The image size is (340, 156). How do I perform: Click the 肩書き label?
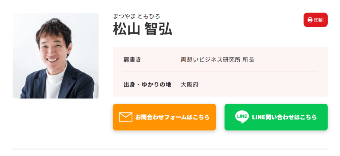click(132, 60)
